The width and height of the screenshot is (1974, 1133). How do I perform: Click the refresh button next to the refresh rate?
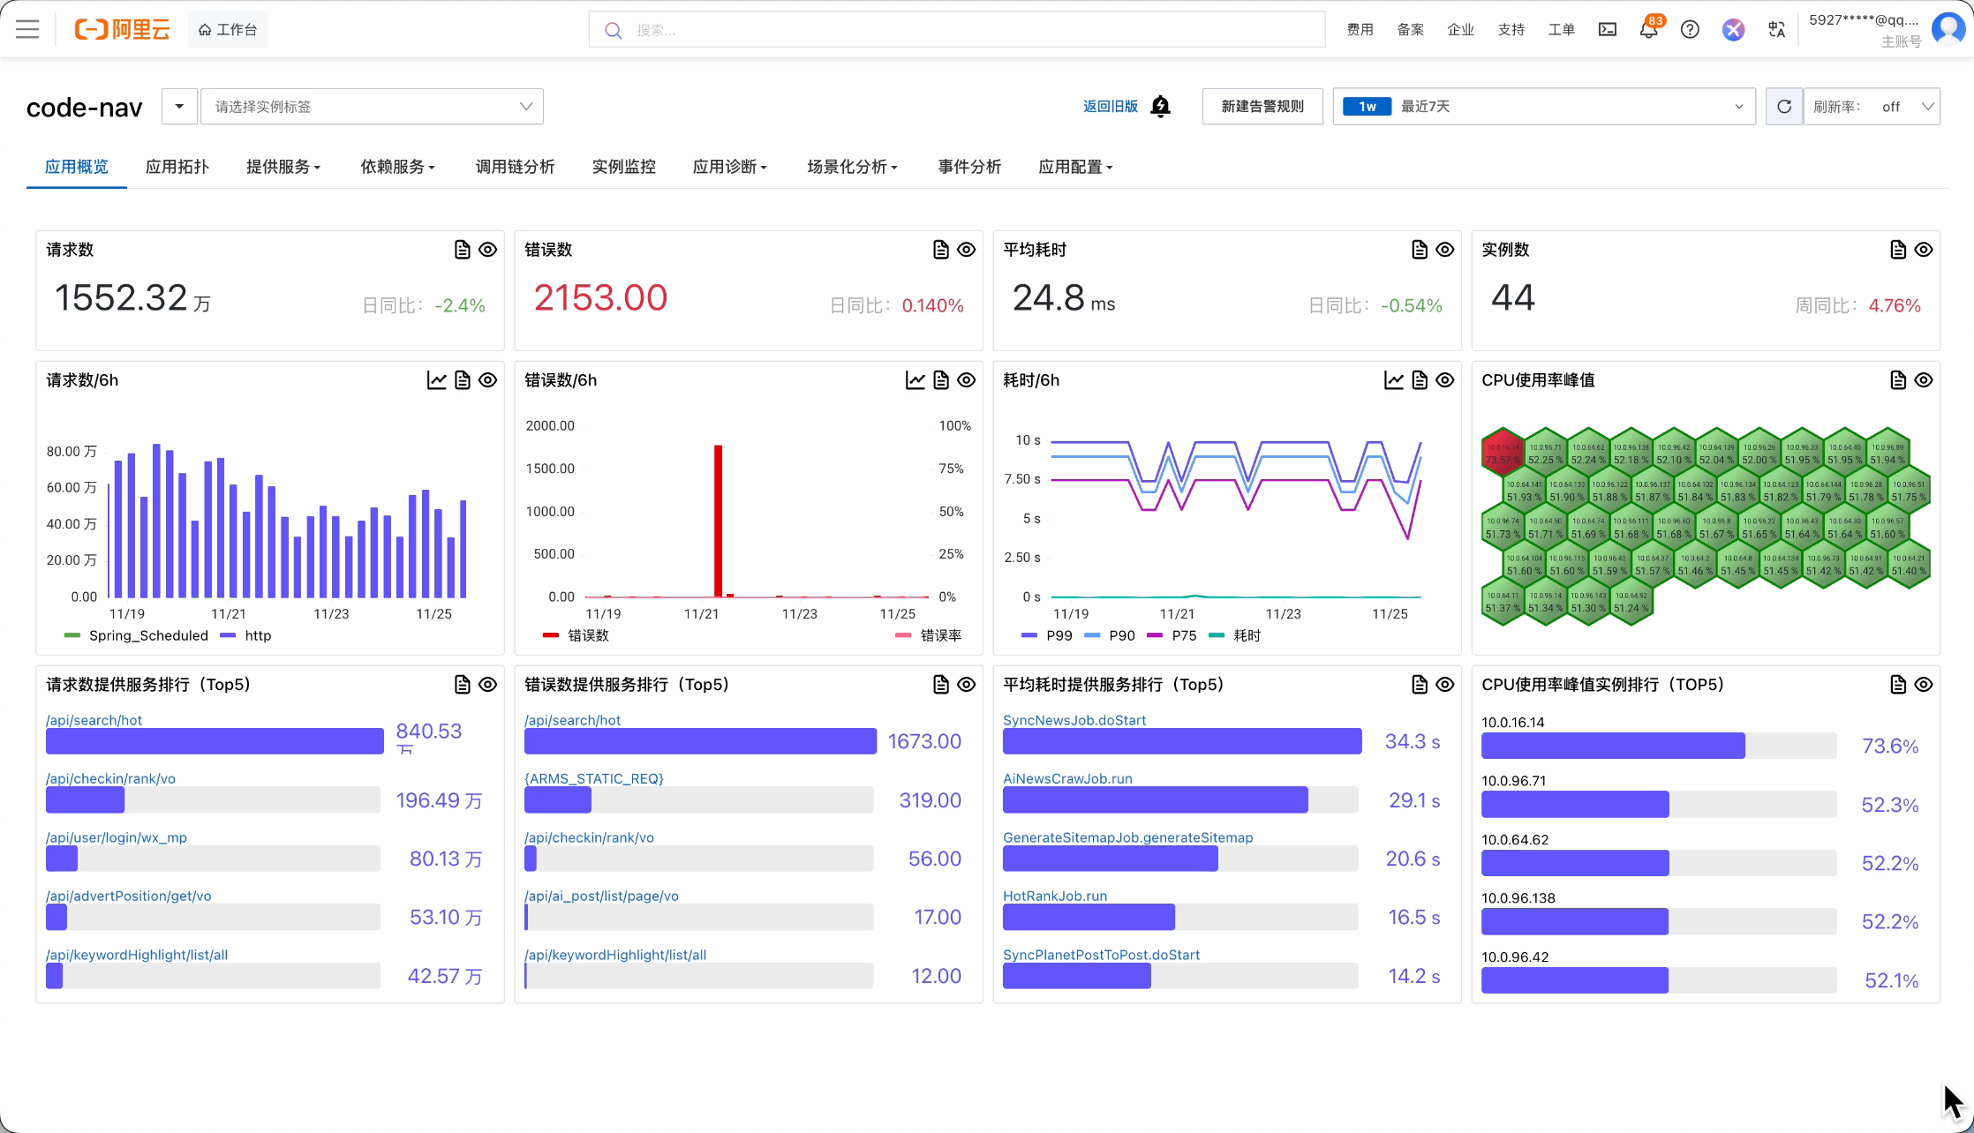point(1783,106)
